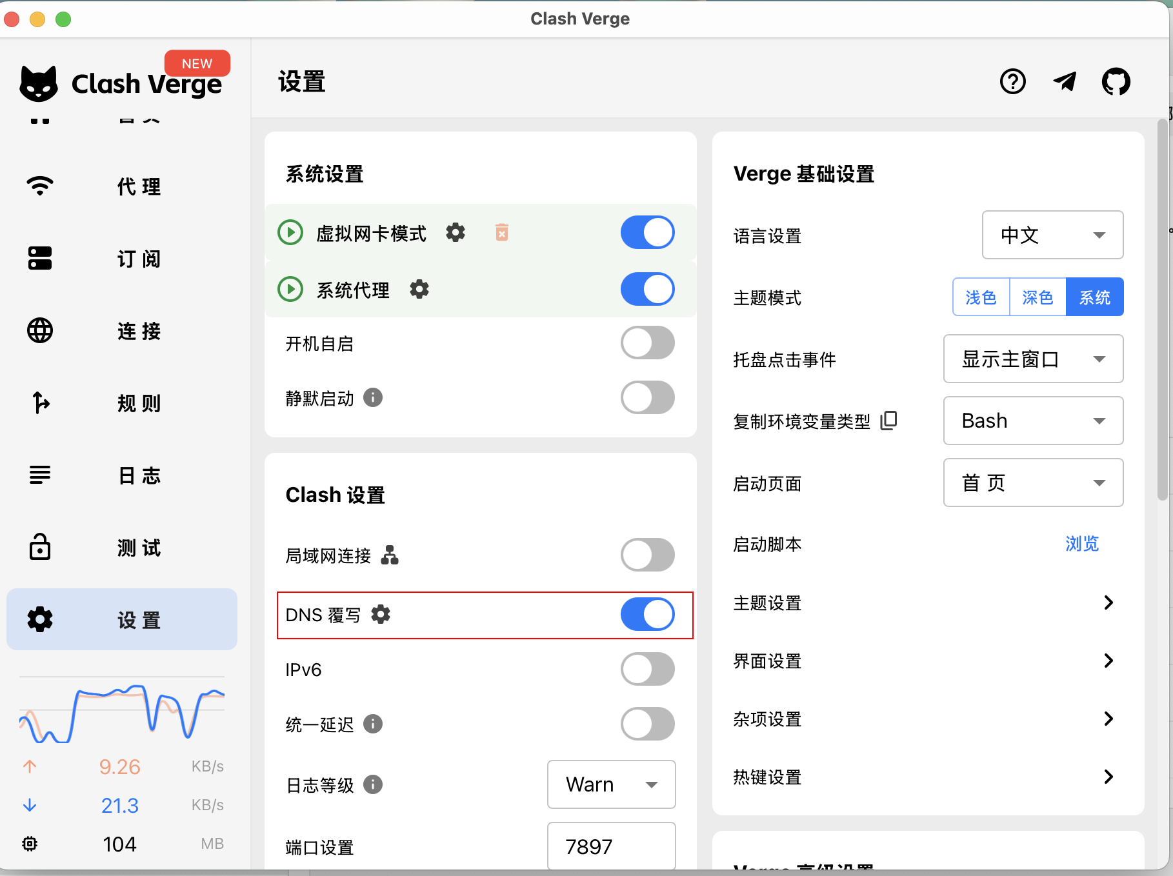Click the play icon beside 虚拟网卡模式
The width and height of the screenshot is (1173, 876).
click(290, 232)
